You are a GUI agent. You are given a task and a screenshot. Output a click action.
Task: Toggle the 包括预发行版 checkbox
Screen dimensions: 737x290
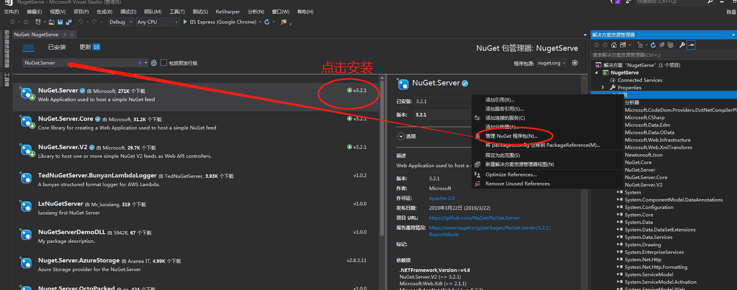(x=164, y=63)
